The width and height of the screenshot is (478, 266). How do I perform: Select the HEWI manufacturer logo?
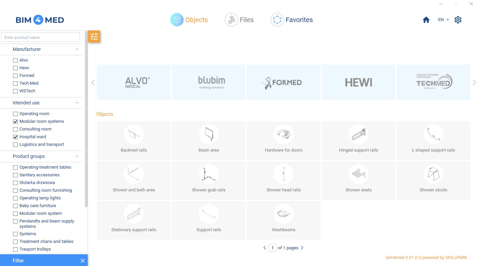tap(359, 82)
